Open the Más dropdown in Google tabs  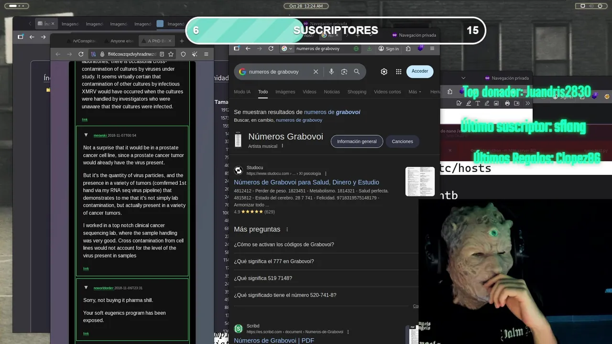point(415,92)
